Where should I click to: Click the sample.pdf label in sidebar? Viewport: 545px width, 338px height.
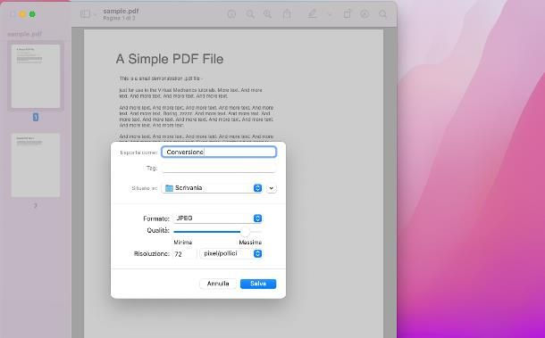(24, 34)
